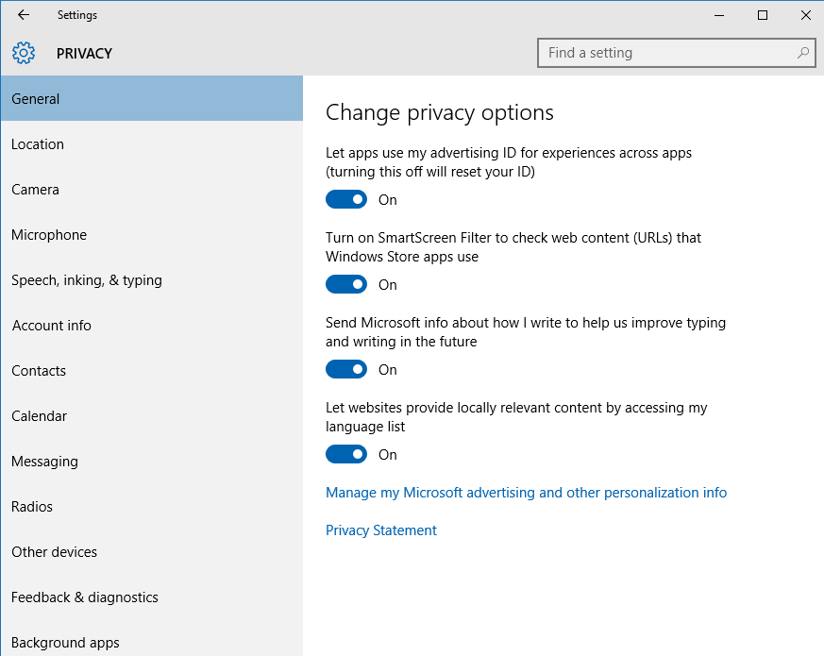The width and height of the screenshot is (824, 656).
Task: Open the Location privacy section
Action: point(152,144)
